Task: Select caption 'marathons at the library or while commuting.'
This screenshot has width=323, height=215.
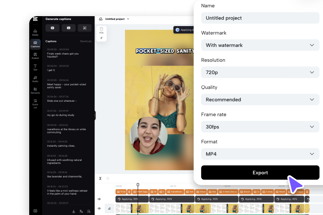Action: pyautogui.click(x=66, y=131)
